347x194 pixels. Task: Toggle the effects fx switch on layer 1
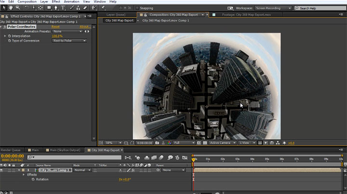pos(133,170)
